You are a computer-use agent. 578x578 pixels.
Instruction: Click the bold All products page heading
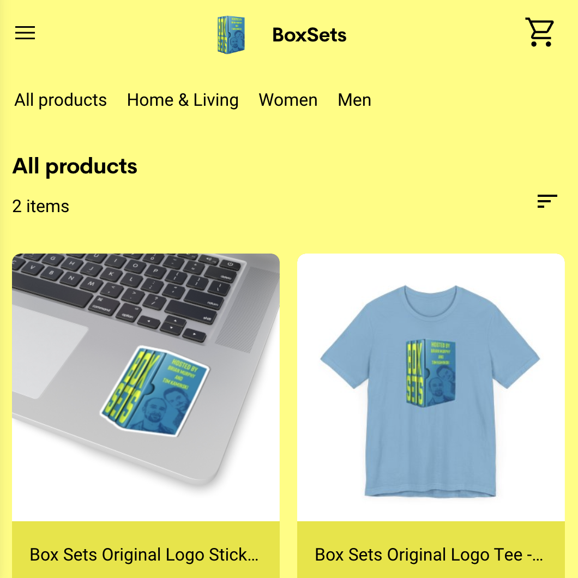coord(75,166)
